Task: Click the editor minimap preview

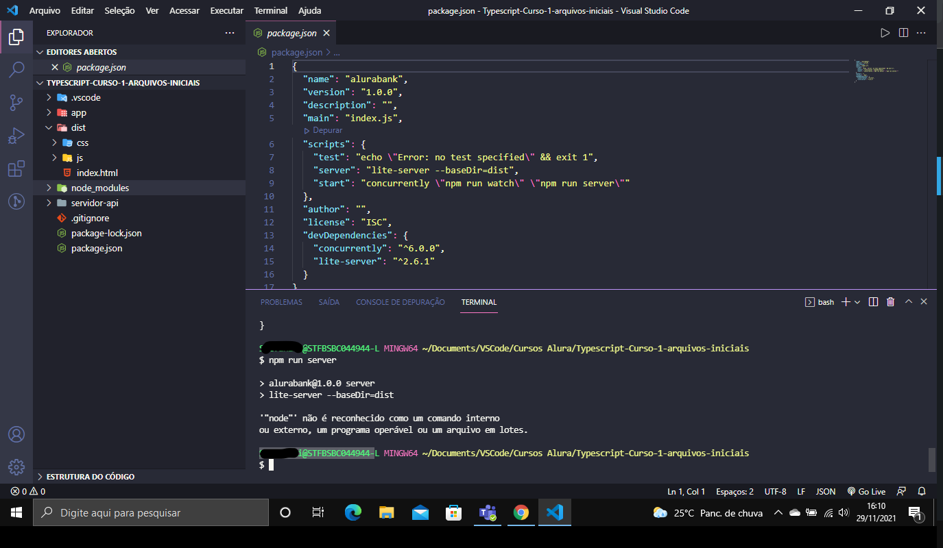Action: (877, 72)
